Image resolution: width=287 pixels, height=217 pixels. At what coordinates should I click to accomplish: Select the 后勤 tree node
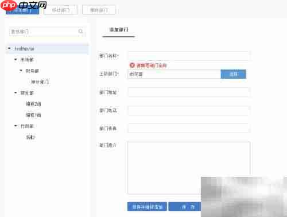[30, 137]
